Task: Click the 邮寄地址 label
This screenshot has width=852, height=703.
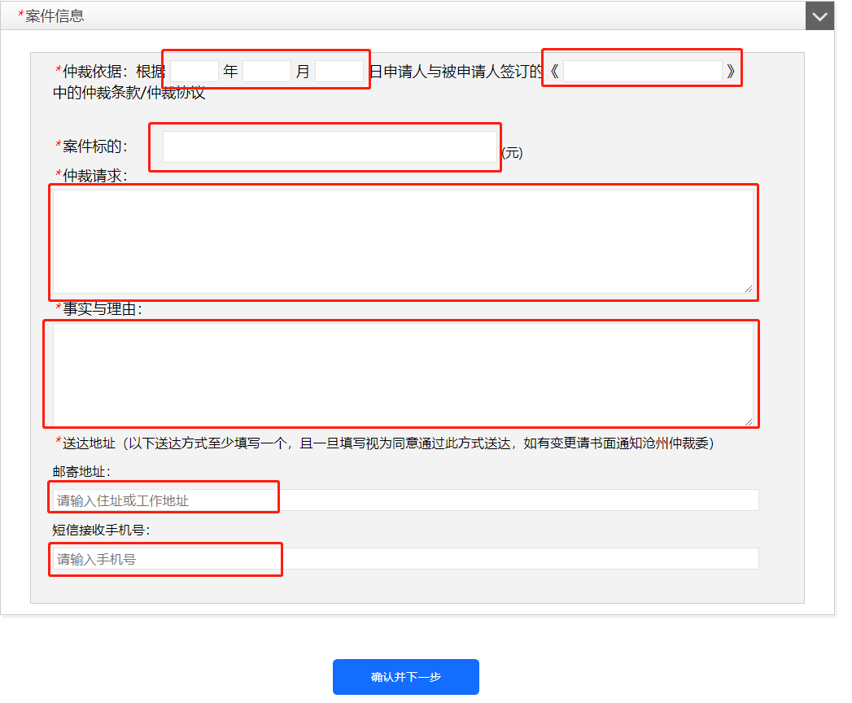Action: click(81, 471)
